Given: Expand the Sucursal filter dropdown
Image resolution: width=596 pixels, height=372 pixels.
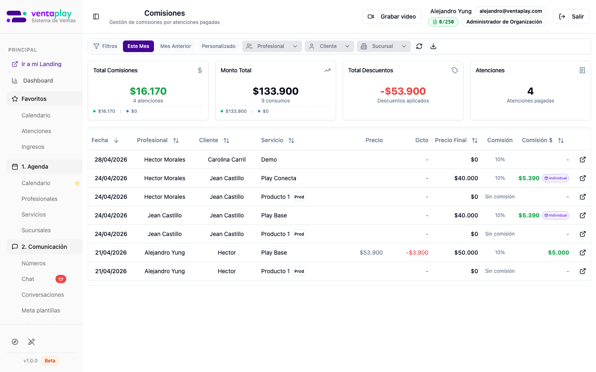Looking at the screenshot, I should click(383, 46).
